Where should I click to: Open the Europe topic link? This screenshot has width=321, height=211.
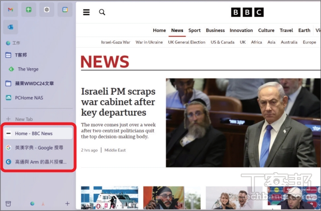click(x=309, y=42)
